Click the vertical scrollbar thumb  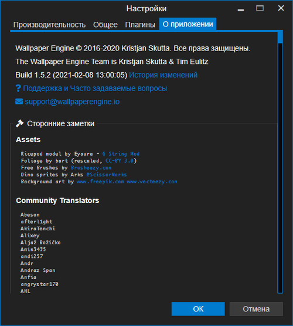pyautogui.click(x=280, y=37)
